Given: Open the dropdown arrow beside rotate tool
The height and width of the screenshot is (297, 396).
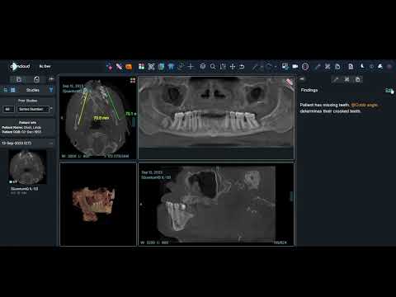Looking at the screenshot, I should [x=276, y=67].
